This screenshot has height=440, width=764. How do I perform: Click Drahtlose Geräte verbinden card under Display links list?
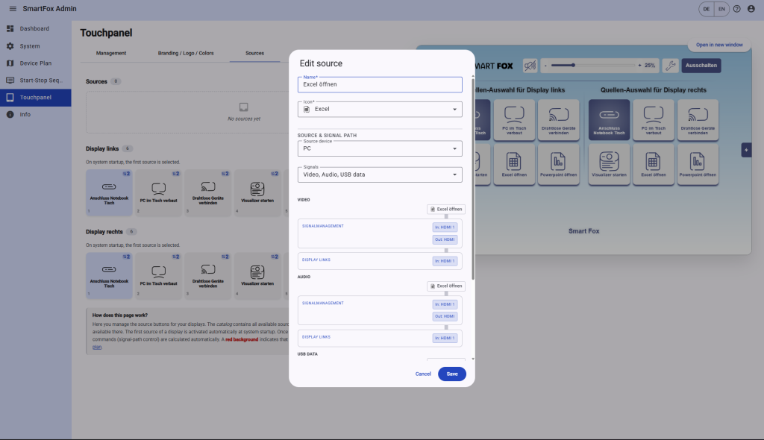click(208, 192)
